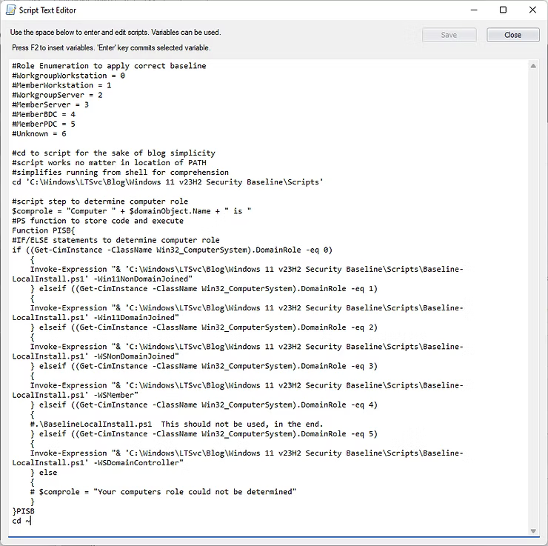Click the cd 'C:\Windows\LTSvc\Blog...' line
This screenshot has height=546, width=548.
168,182
